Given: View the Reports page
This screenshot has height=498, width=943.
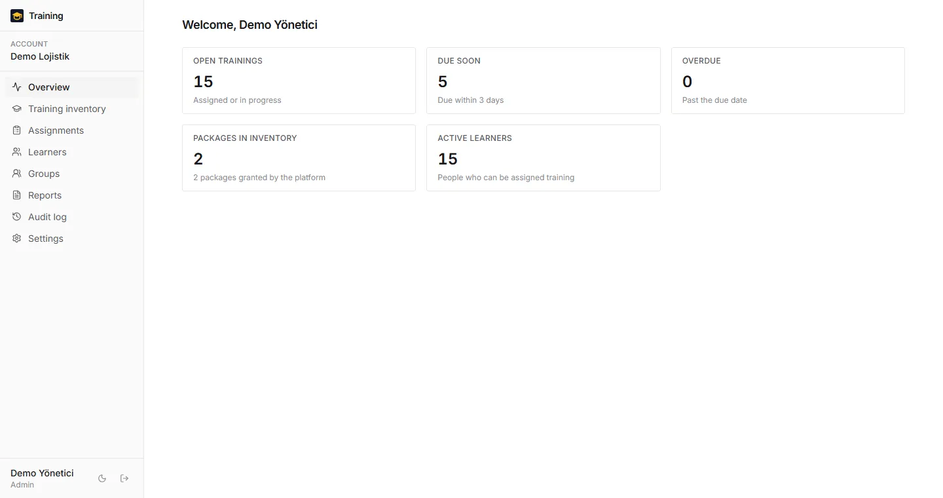Looking at the screenshot, I should pyautogui.click(x=72, y=195).
